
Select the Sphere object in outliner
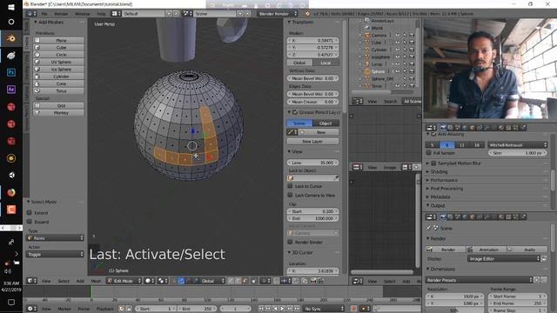378,71
